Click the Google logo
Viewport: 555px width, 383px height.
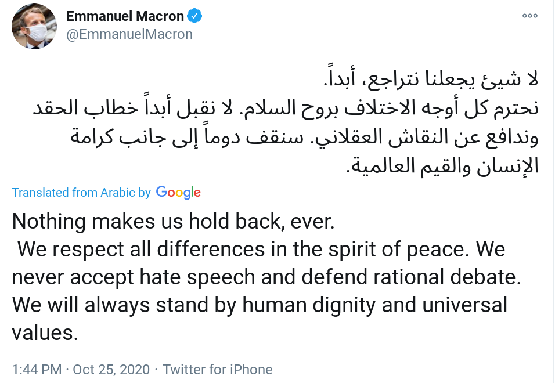click(x=178, y=193)
